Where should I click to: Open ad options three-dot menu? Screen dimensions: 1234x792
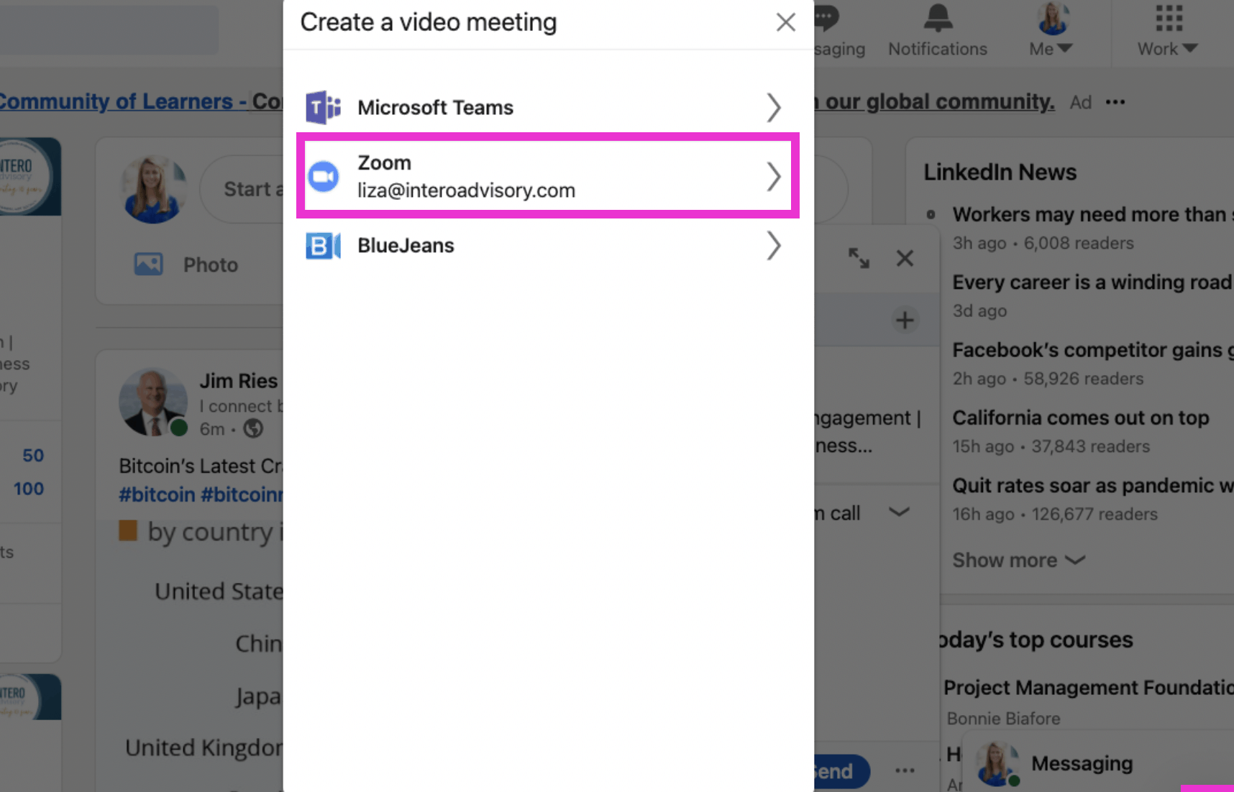click(x=1115, y=102)
